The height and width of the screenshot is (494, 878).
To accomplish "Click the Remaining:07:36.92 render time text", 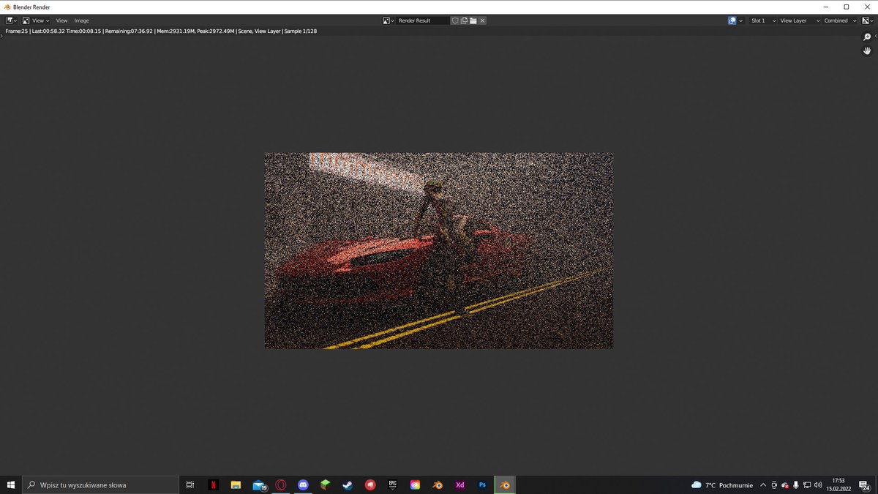I will (x=129, y=31).
